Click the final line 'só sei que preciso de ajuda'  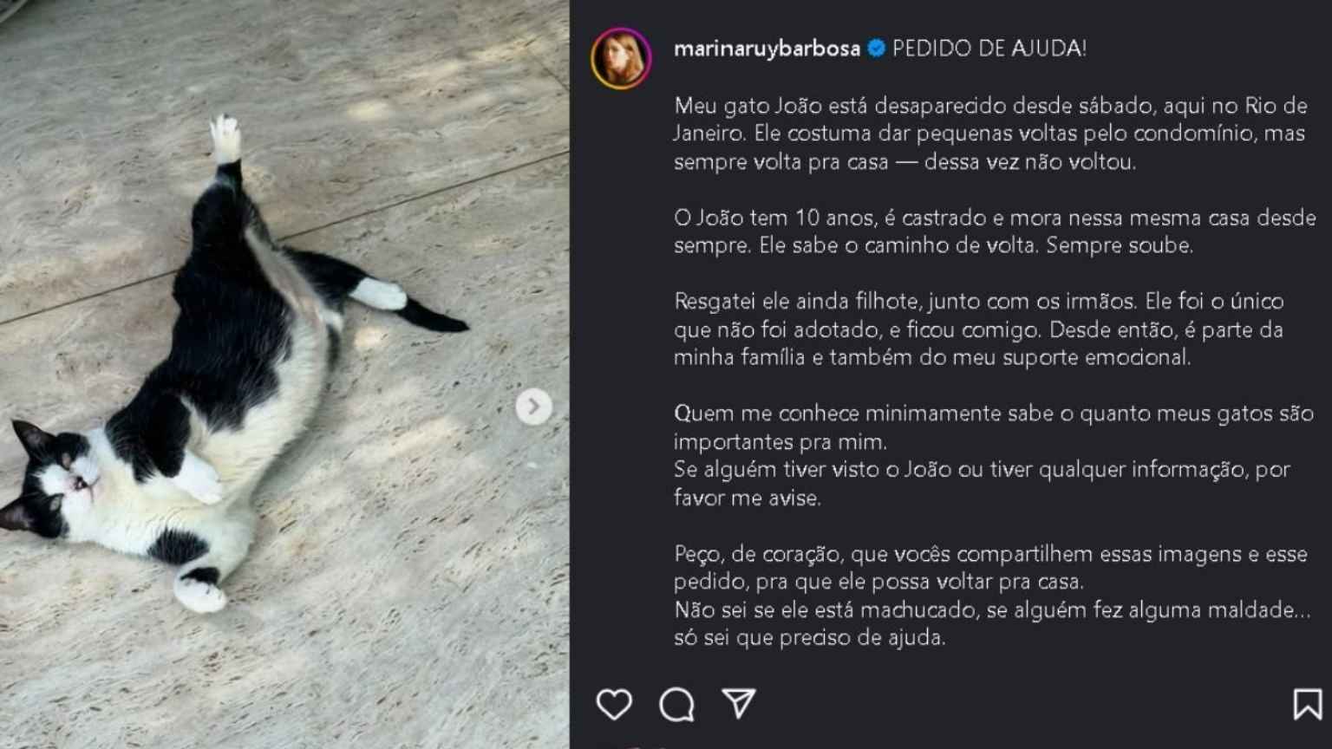pos(809,638)
